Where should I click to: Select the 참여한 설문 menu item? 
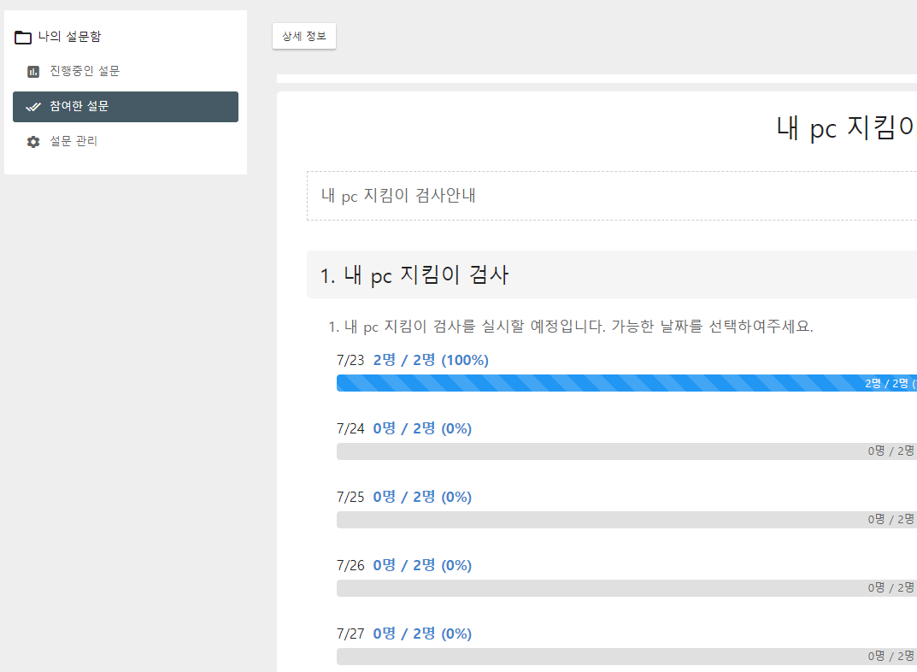pyautogui.click(x=125, y=107)
